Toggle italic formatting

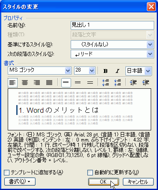pyautogui.click(x=117, y=71)
